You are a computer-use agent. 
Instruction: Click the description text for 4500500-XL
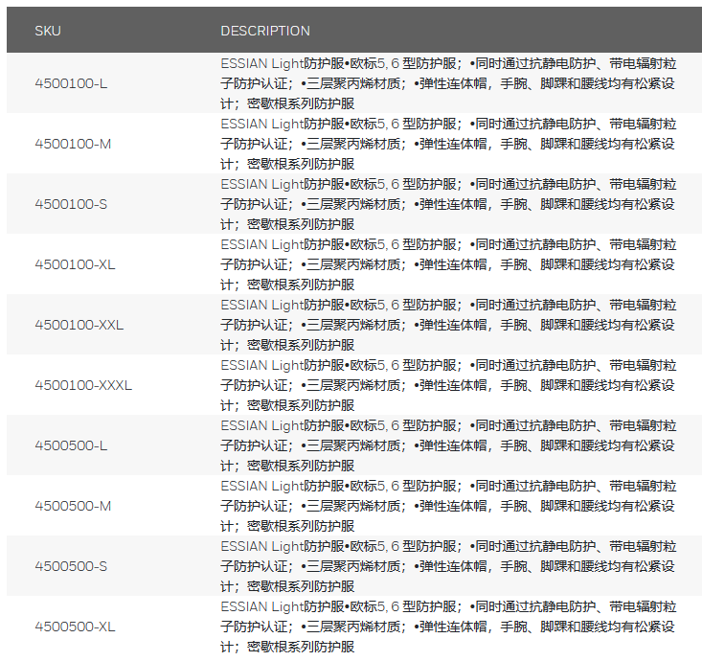tap(448, 627)
